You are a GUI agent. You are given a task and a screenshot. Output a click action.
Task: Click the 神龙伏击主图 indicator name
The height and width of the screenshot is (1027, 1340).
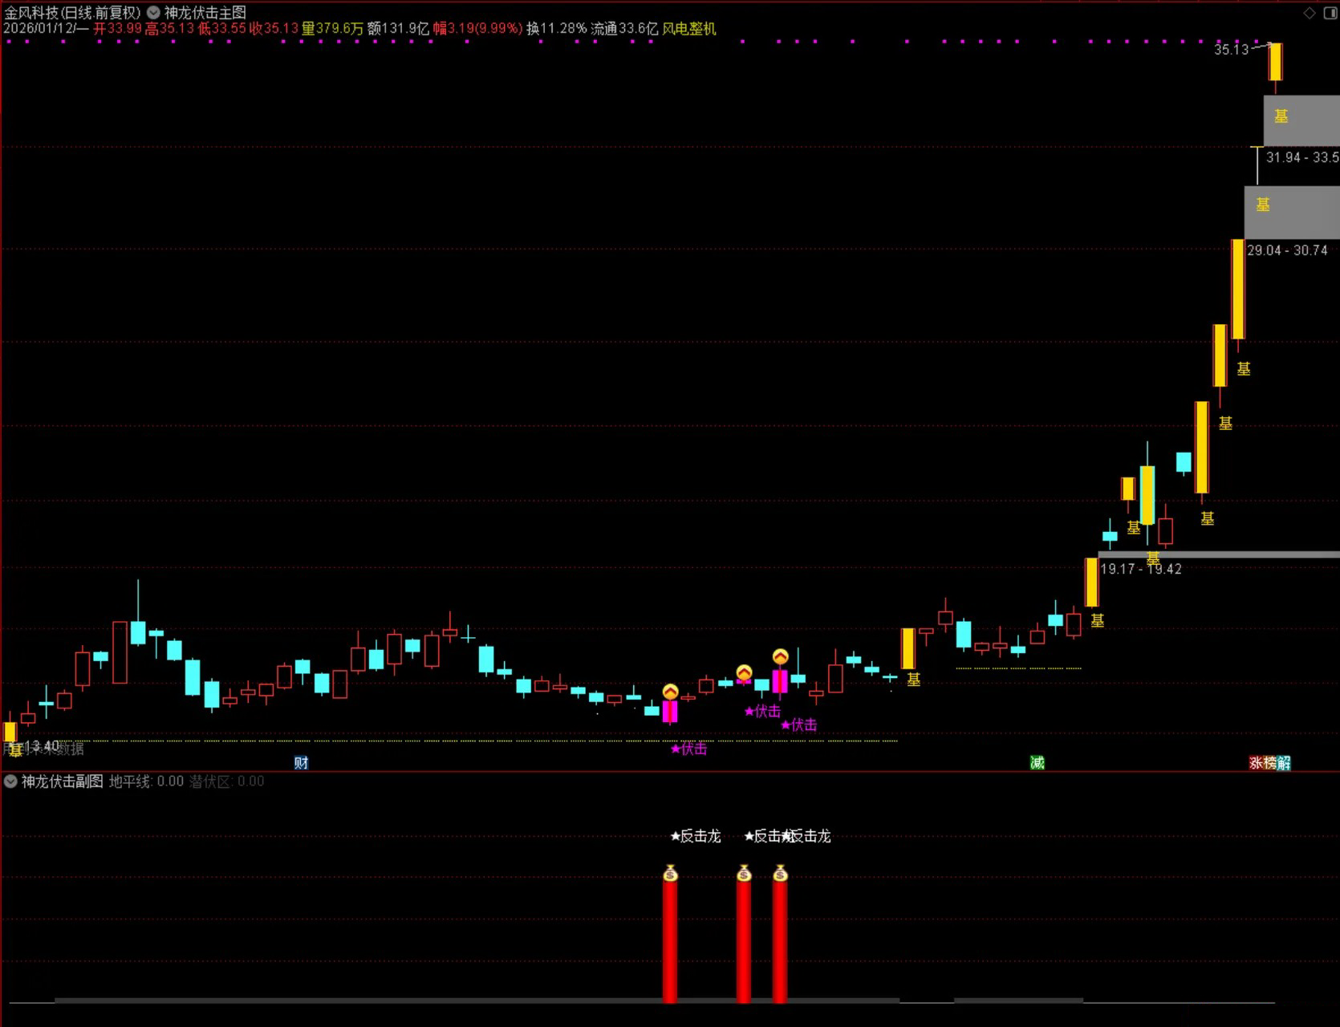[205, 13]
